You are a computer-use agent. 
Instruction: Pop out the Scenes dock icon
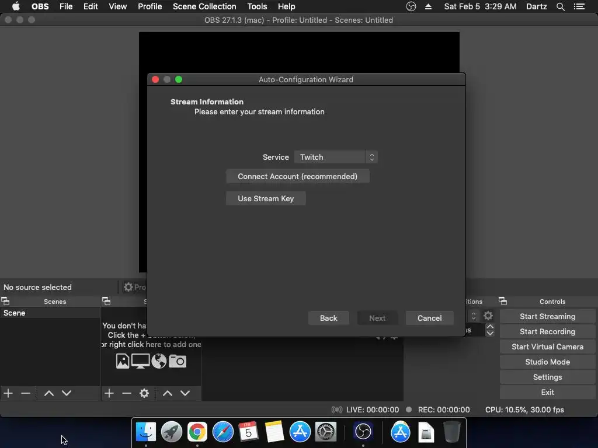(x=5, y=302)
